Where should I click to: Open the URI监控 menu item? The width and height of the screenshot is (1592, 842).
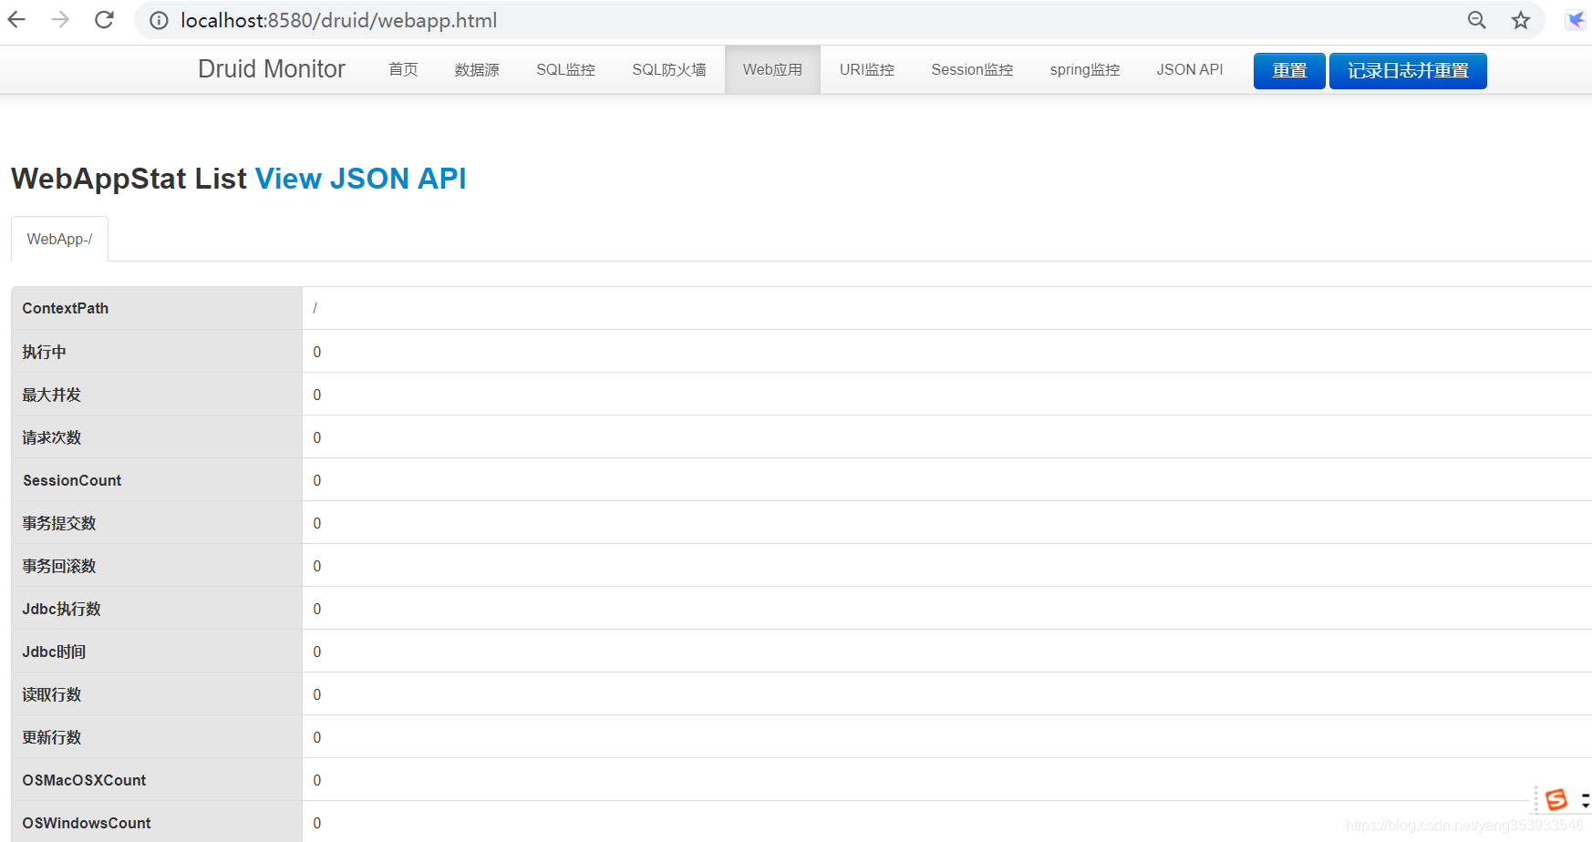867,69
